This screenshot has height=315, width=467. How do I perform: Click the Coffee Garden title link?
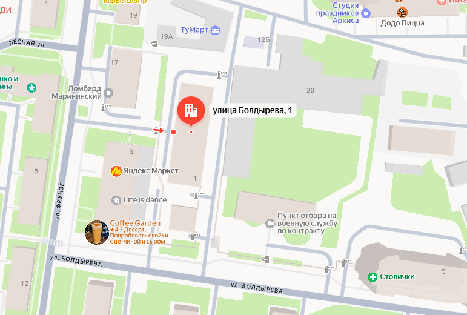pyautogui.click(x=135, y=223)
